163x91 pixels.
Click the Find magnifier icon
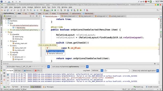[28, 10]
